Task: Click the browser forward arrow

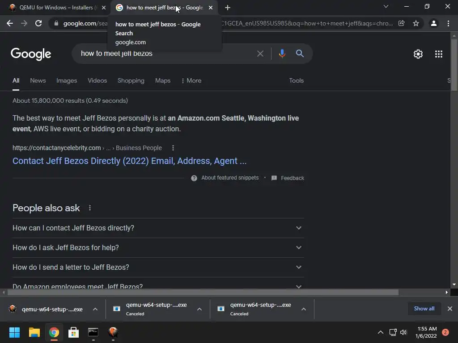Action: (24, 23)
